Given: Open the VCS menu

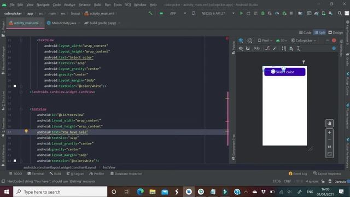Looking at the screenshot, I should coord(128,5).
